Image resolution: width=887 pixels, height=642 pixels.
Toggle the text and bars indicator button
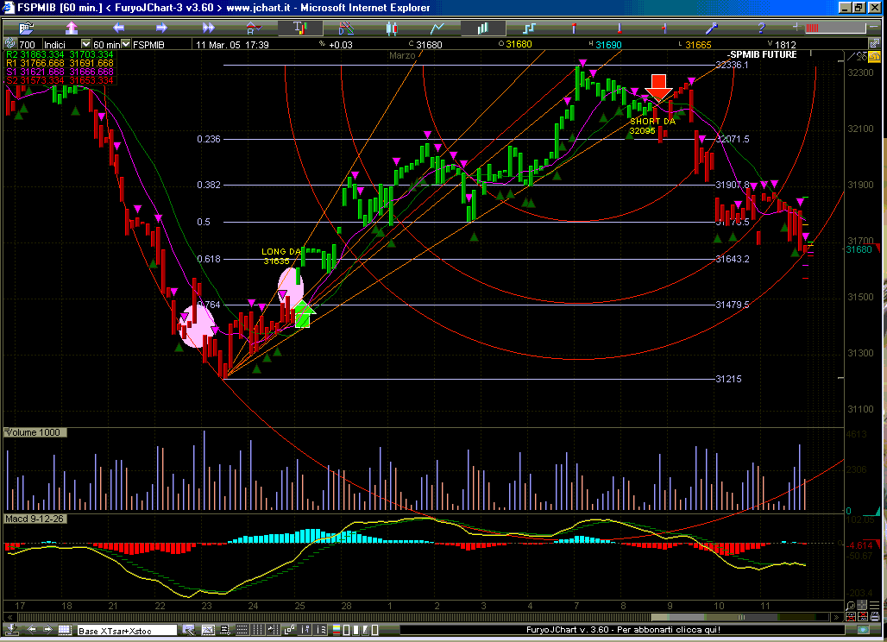[299, 28]
